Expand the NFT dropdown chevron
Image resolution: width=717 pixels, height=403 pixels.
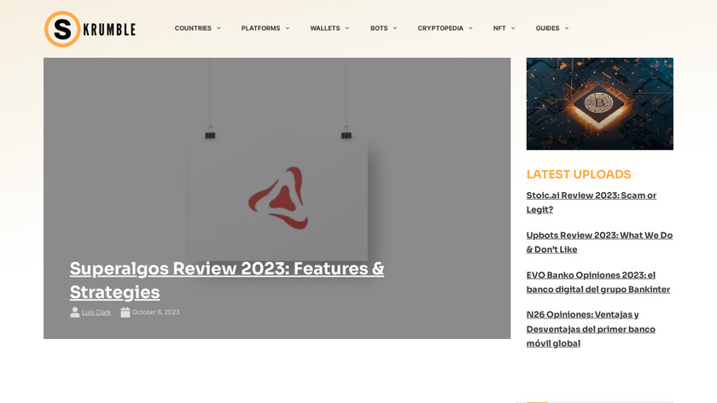513,28
